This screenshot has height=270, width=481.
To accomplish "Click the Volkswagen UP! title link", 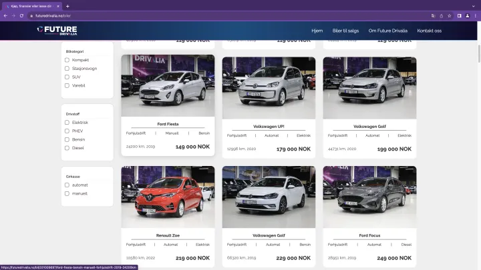I will click(269, 127).
